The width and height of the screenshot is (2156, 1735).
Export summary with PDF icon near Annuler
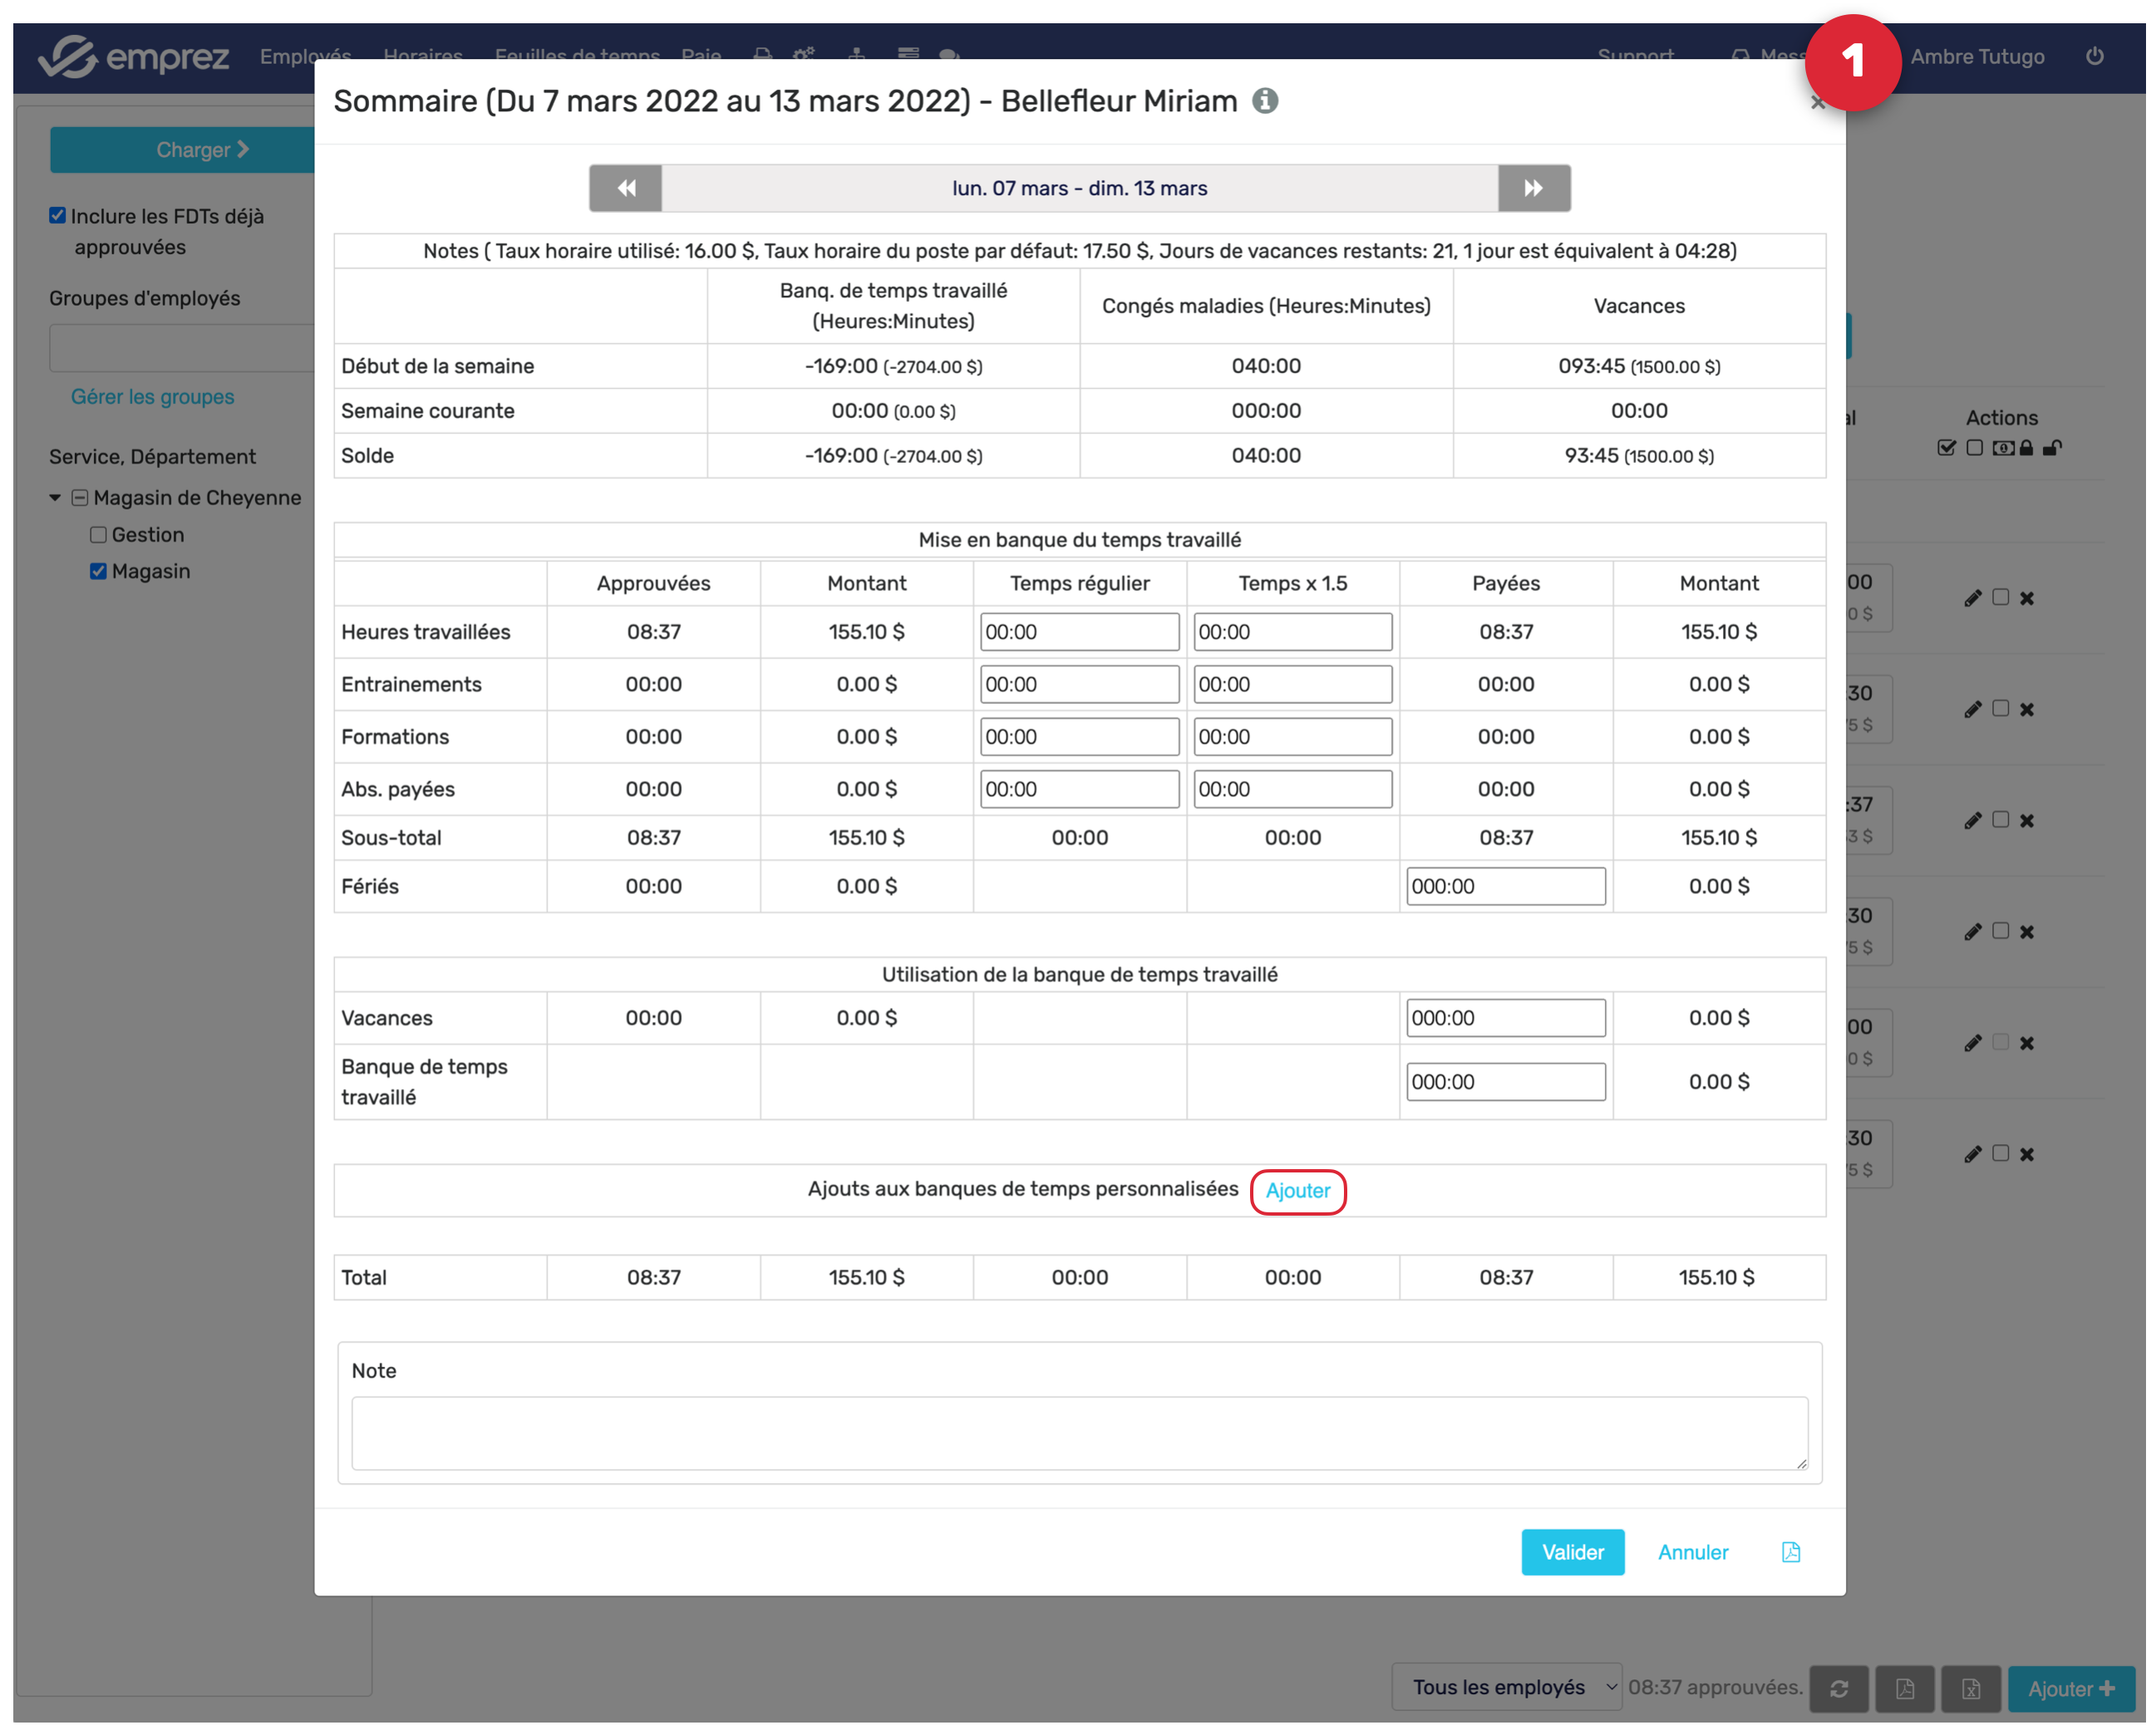(x=1790, y=1552)
